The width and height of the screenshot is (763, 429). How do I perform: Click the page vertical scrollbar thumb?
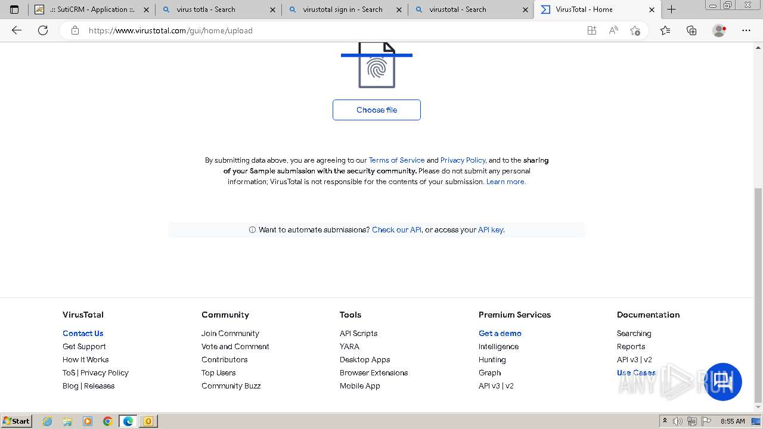click(x=758, y=296)
